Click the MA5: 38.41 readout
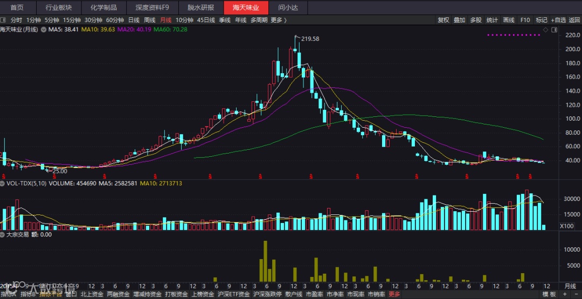This screenshot has width=582, height=299. (65, 29)
